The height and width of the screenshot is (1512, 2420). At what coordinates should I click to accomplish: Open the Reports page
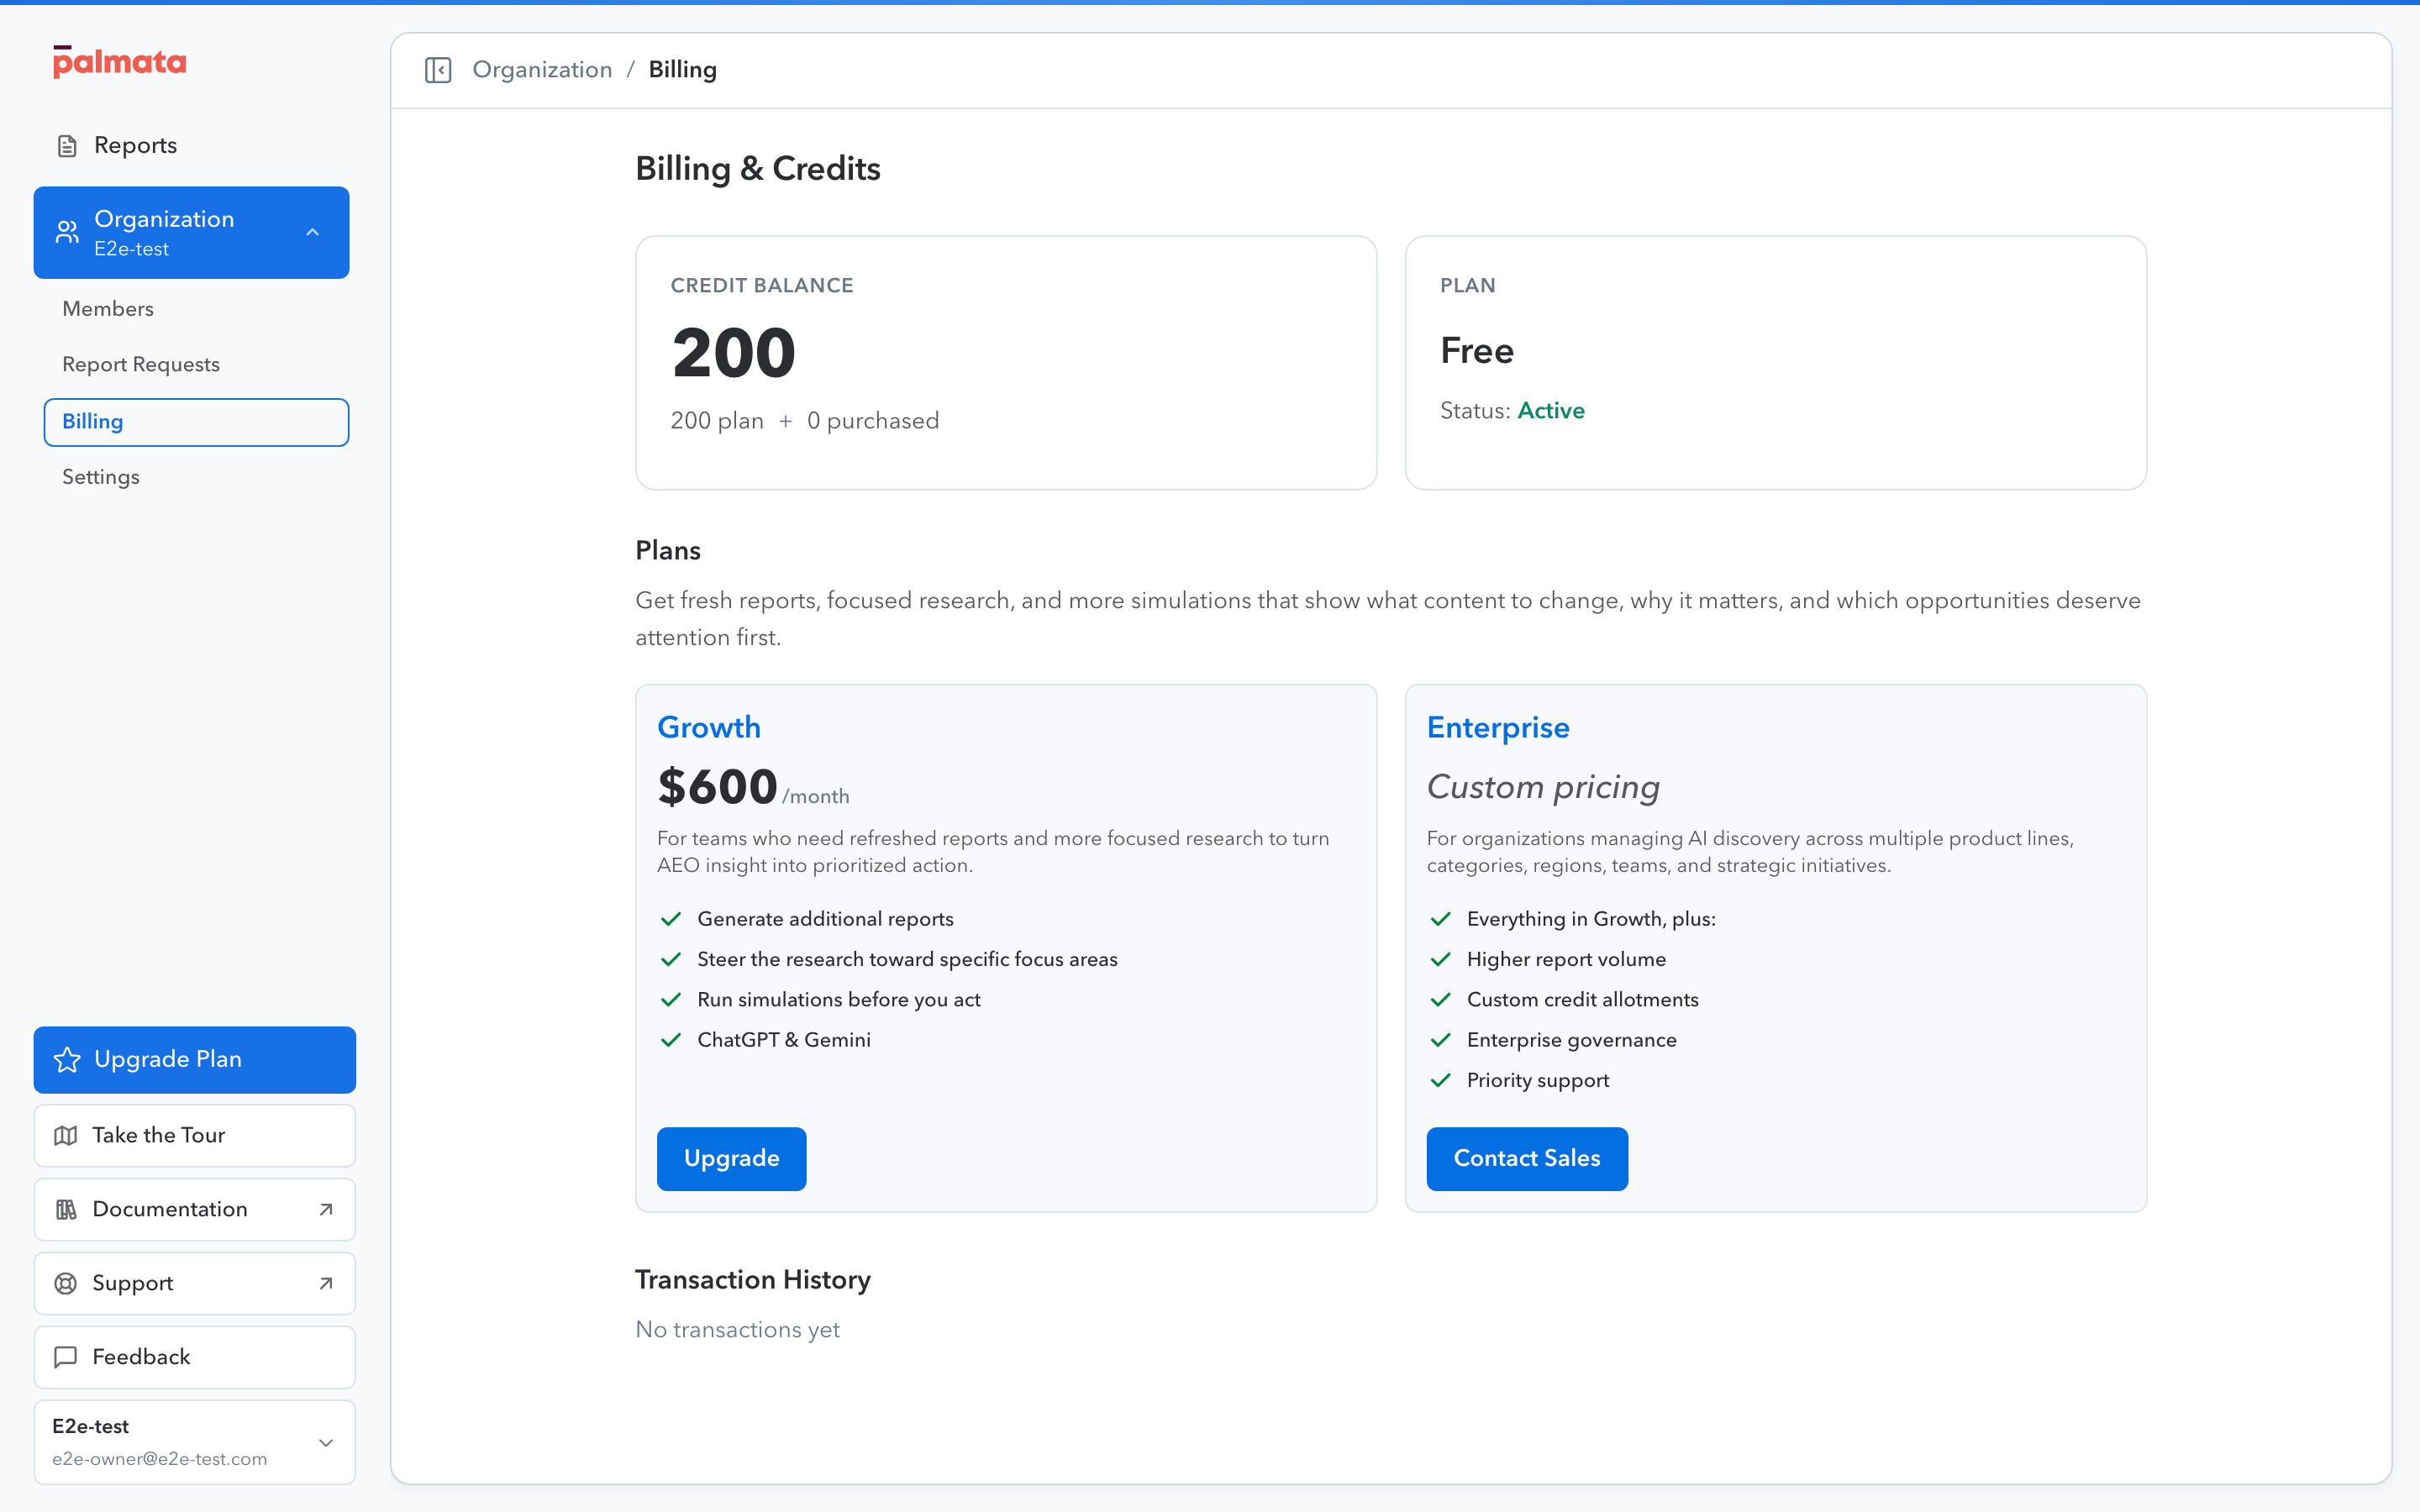point(192,146)
